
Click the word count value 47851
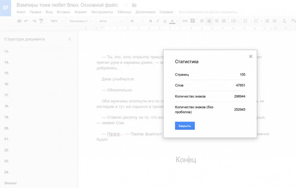(x=241, y=86)
